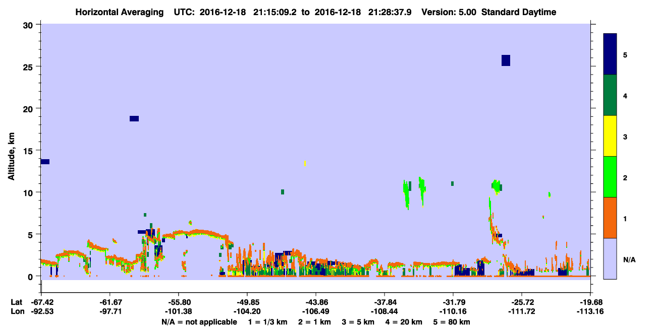Click legend entry '2 = 1 km'
Screen dimensions: 656x336
pyautogui.click(x=315, y=321)
